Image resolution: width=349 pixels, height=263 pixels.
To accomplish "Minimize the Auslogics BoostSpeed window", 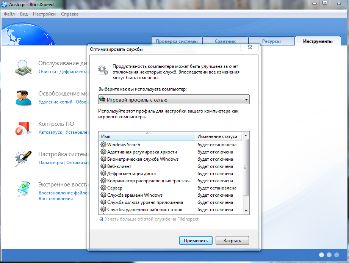I will (x=314, y=3).
